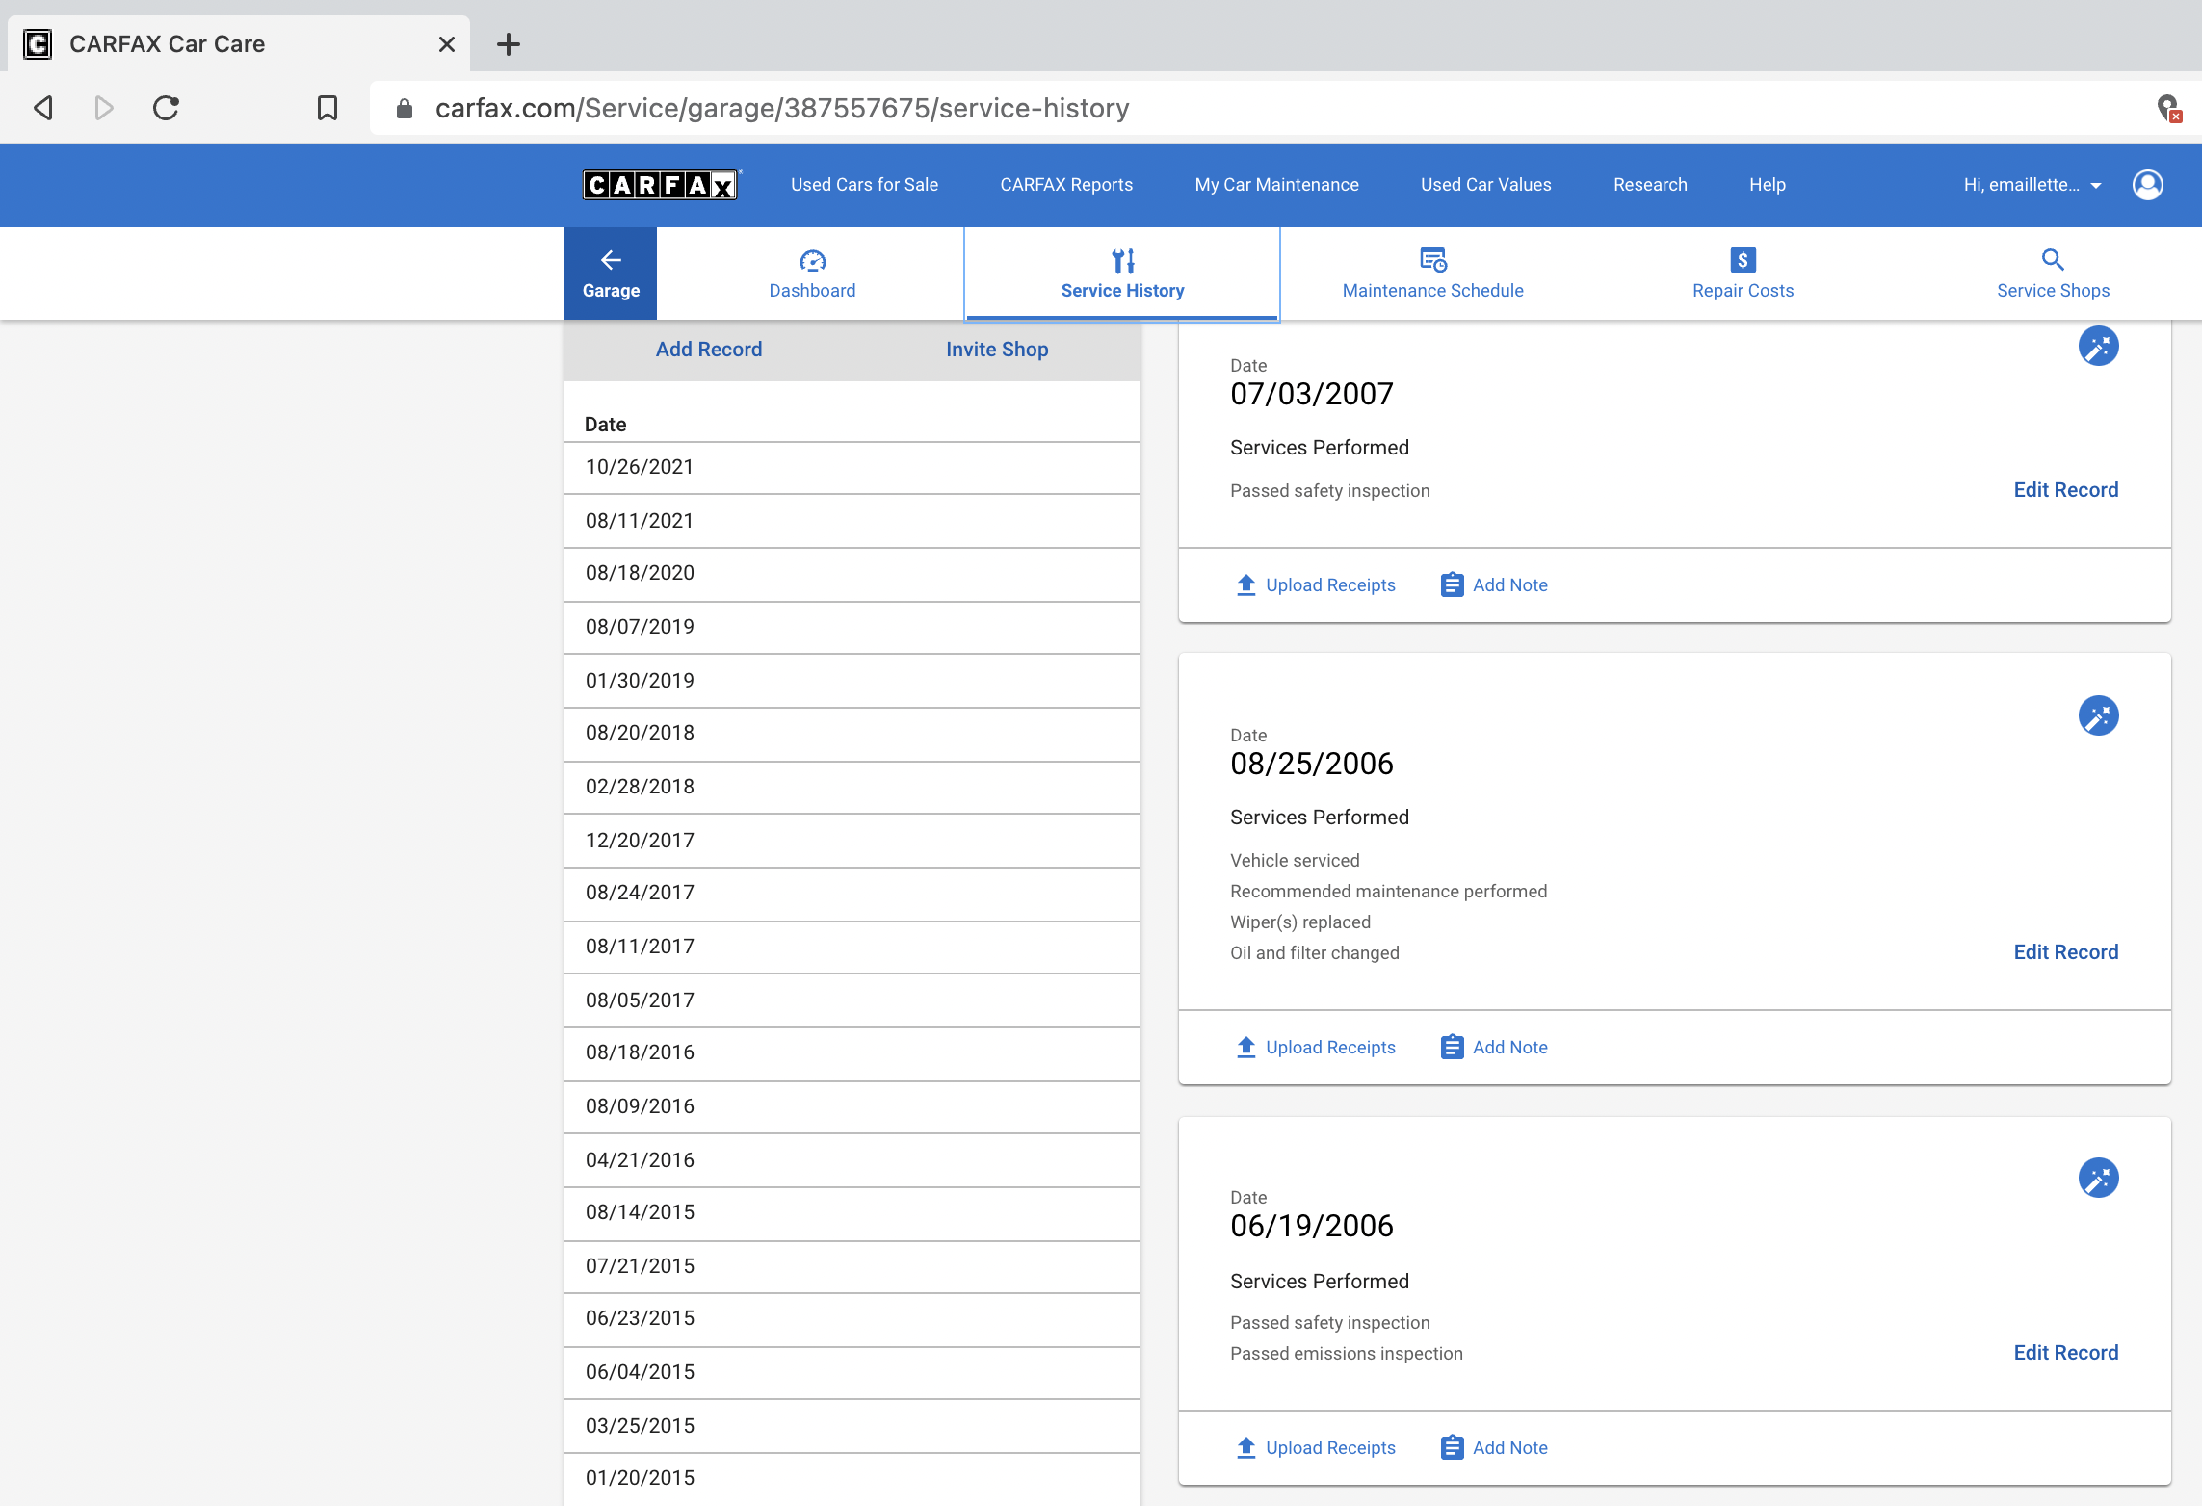Open My Car Maintenance menu item
The width and height of the screenshot is (2202, 1506).
tap(1276, 185)
